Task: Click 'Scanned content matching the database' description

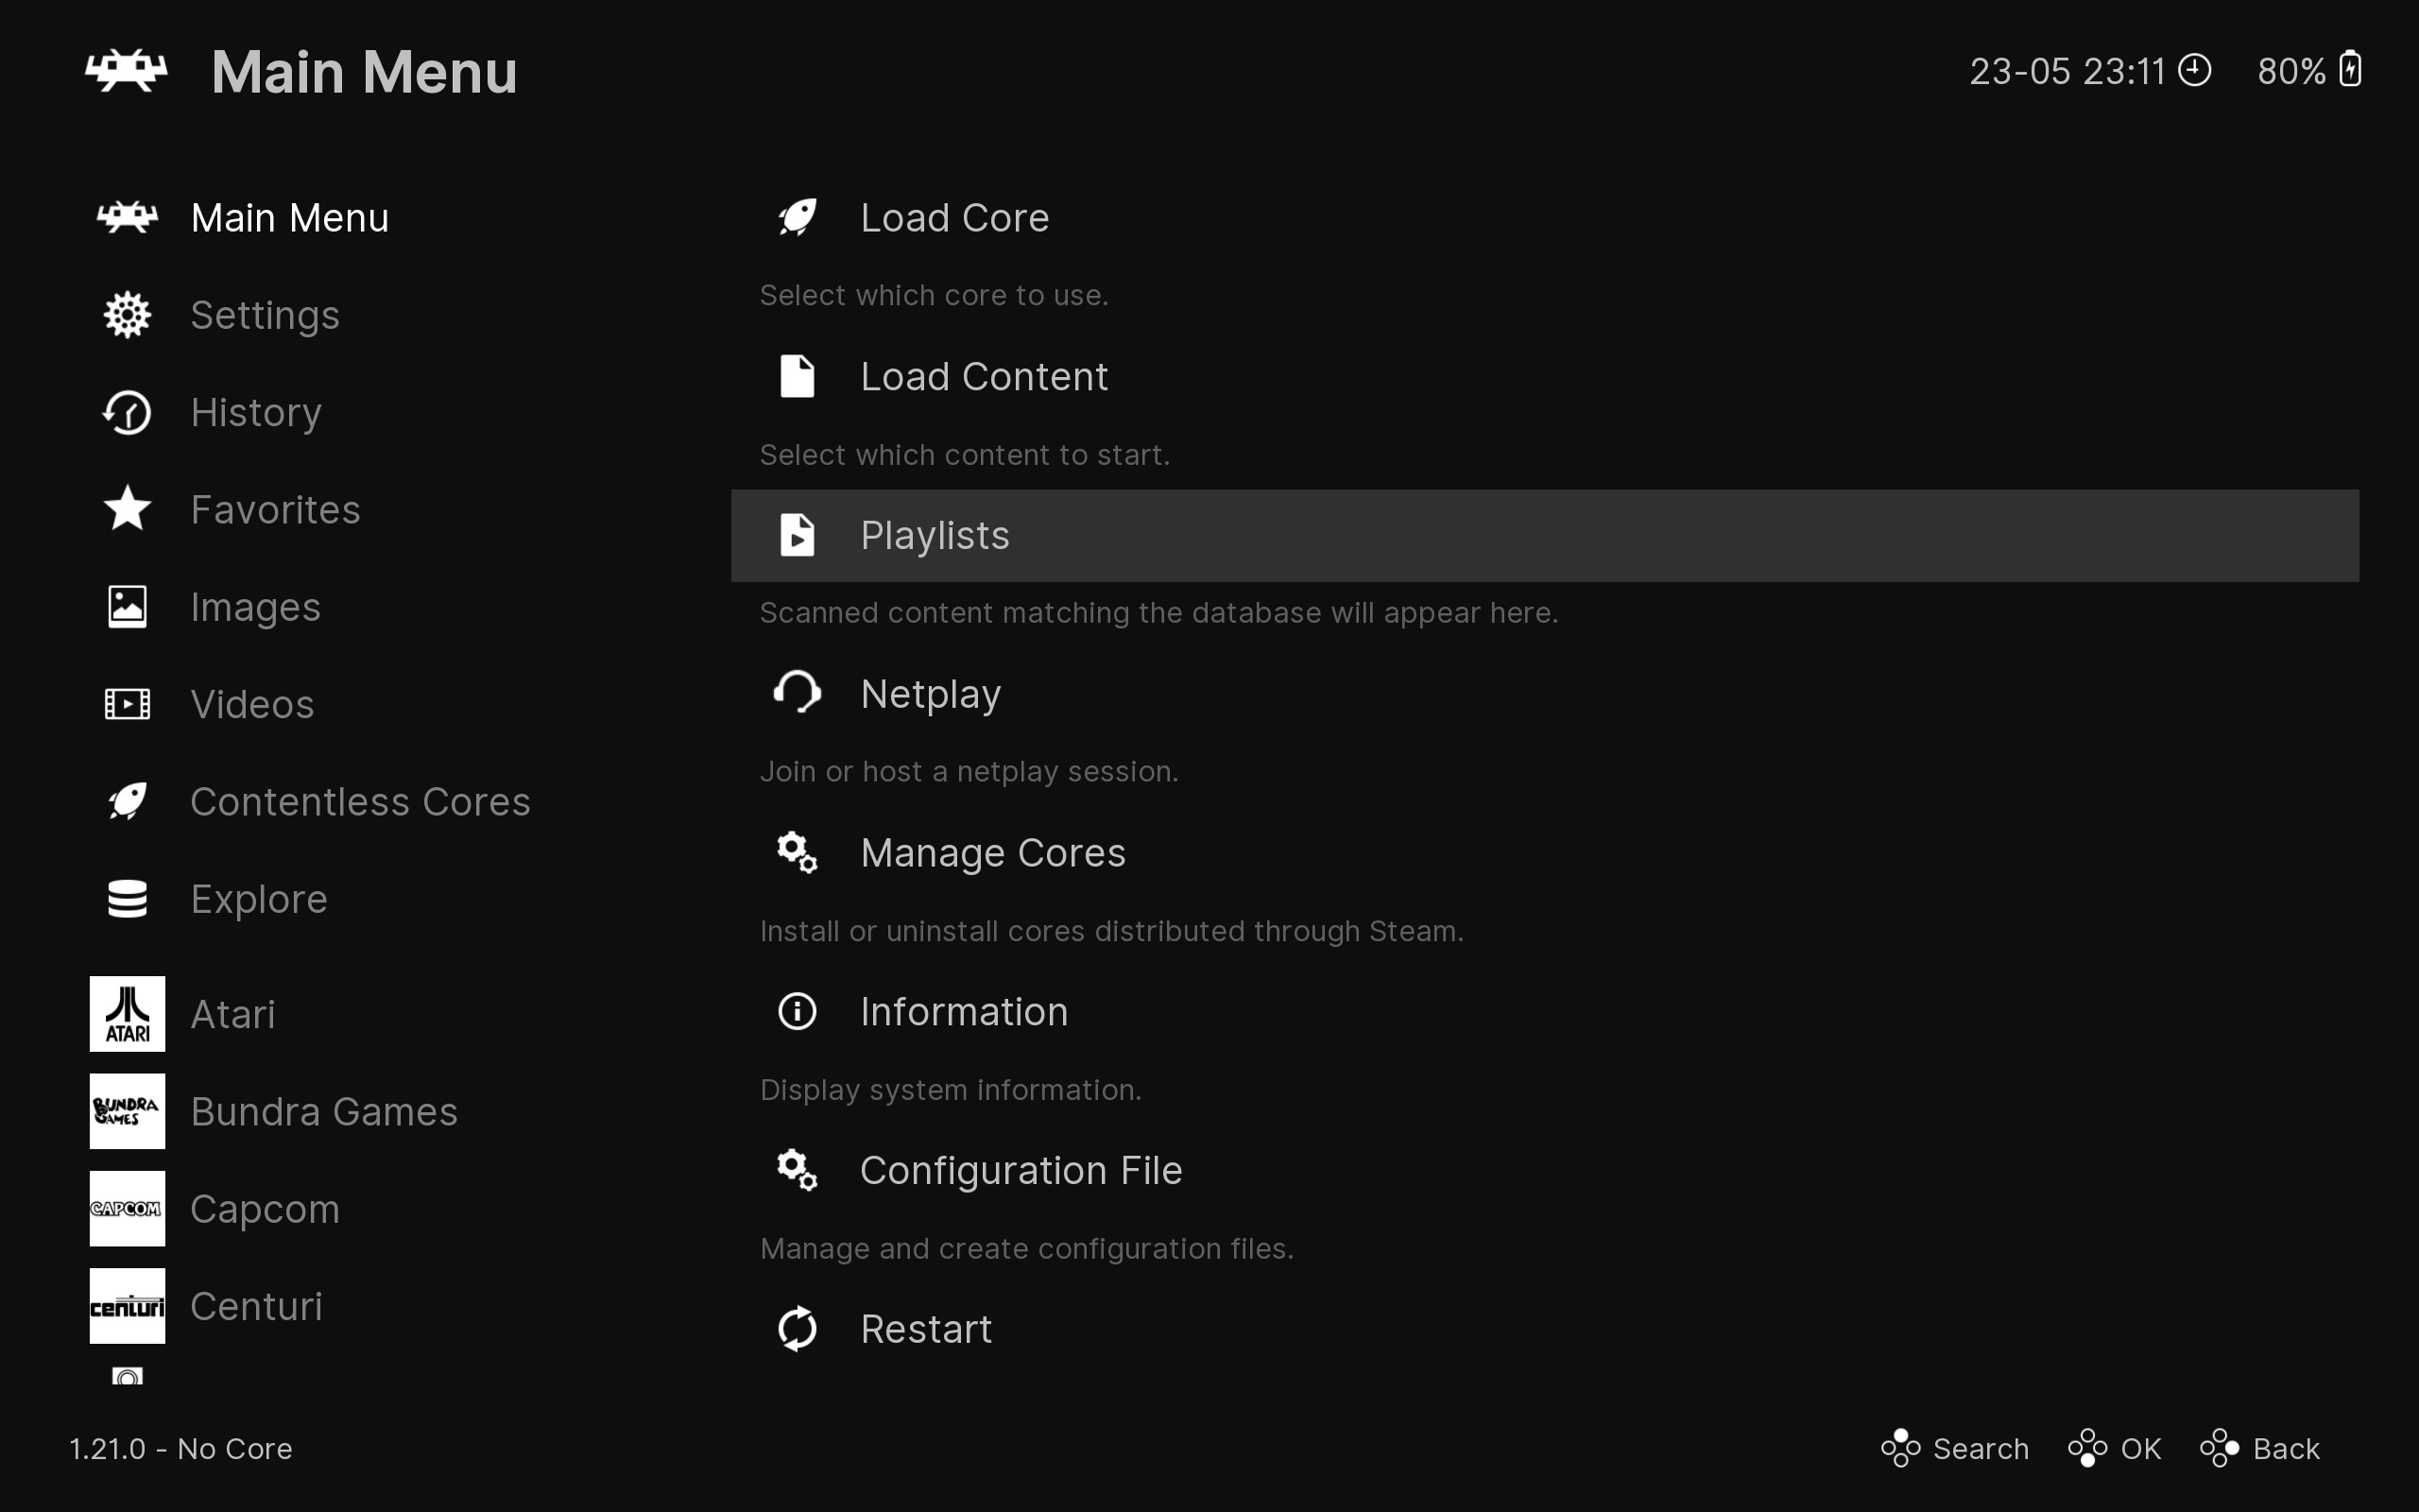Action: (x=1158, y=612)
